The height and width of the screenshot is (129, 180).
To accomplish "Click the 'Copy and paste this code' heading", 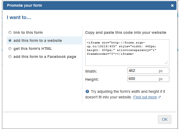I will [125, 32].
